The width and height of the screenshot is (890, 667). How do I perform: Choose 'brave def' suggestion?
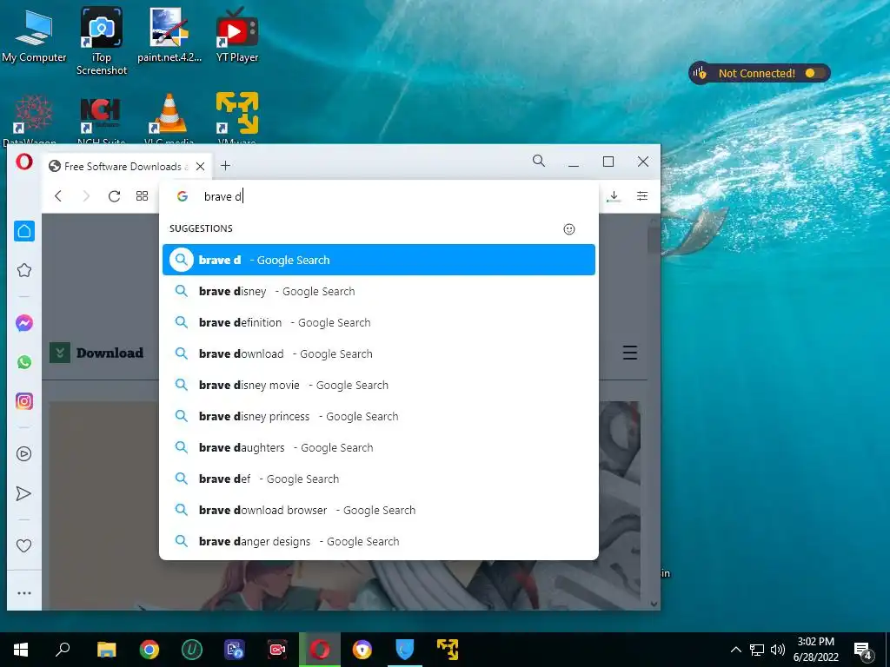pyautogui.click(x=379, y=479)
